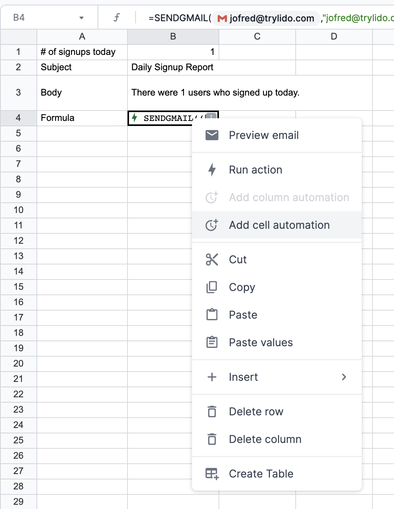Click the Add cell automation clock icon
The image size is (394, 509).
pos(212,225)
